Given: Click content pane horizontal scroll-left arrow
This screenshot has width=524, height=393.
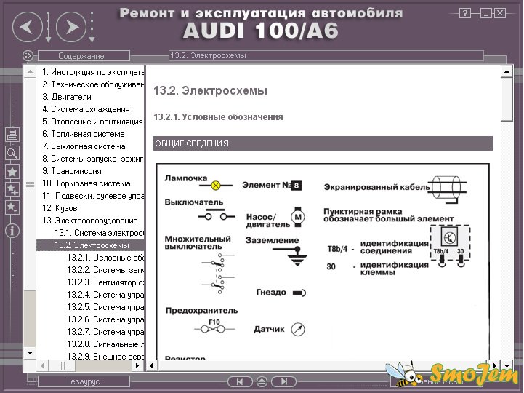Looking at the screenshot, I should point(151,365).
